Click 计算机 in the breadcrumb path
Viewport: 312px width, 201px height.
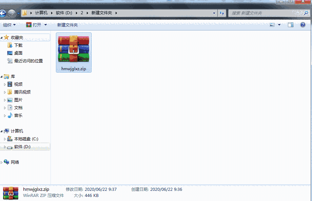pos(42,13)
